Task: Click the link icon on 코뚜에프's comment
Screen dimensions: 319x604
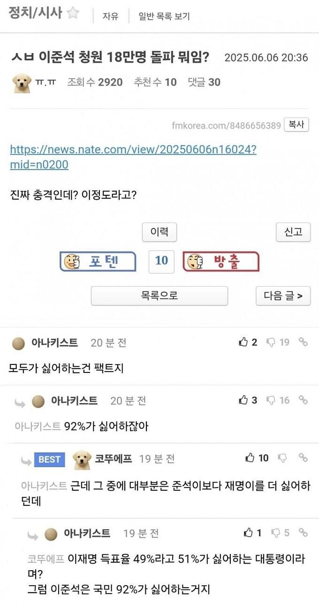Action: [x=304, y=458]
